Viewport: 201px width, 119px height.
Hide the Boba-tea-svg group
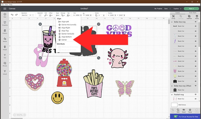click(195, 22)
